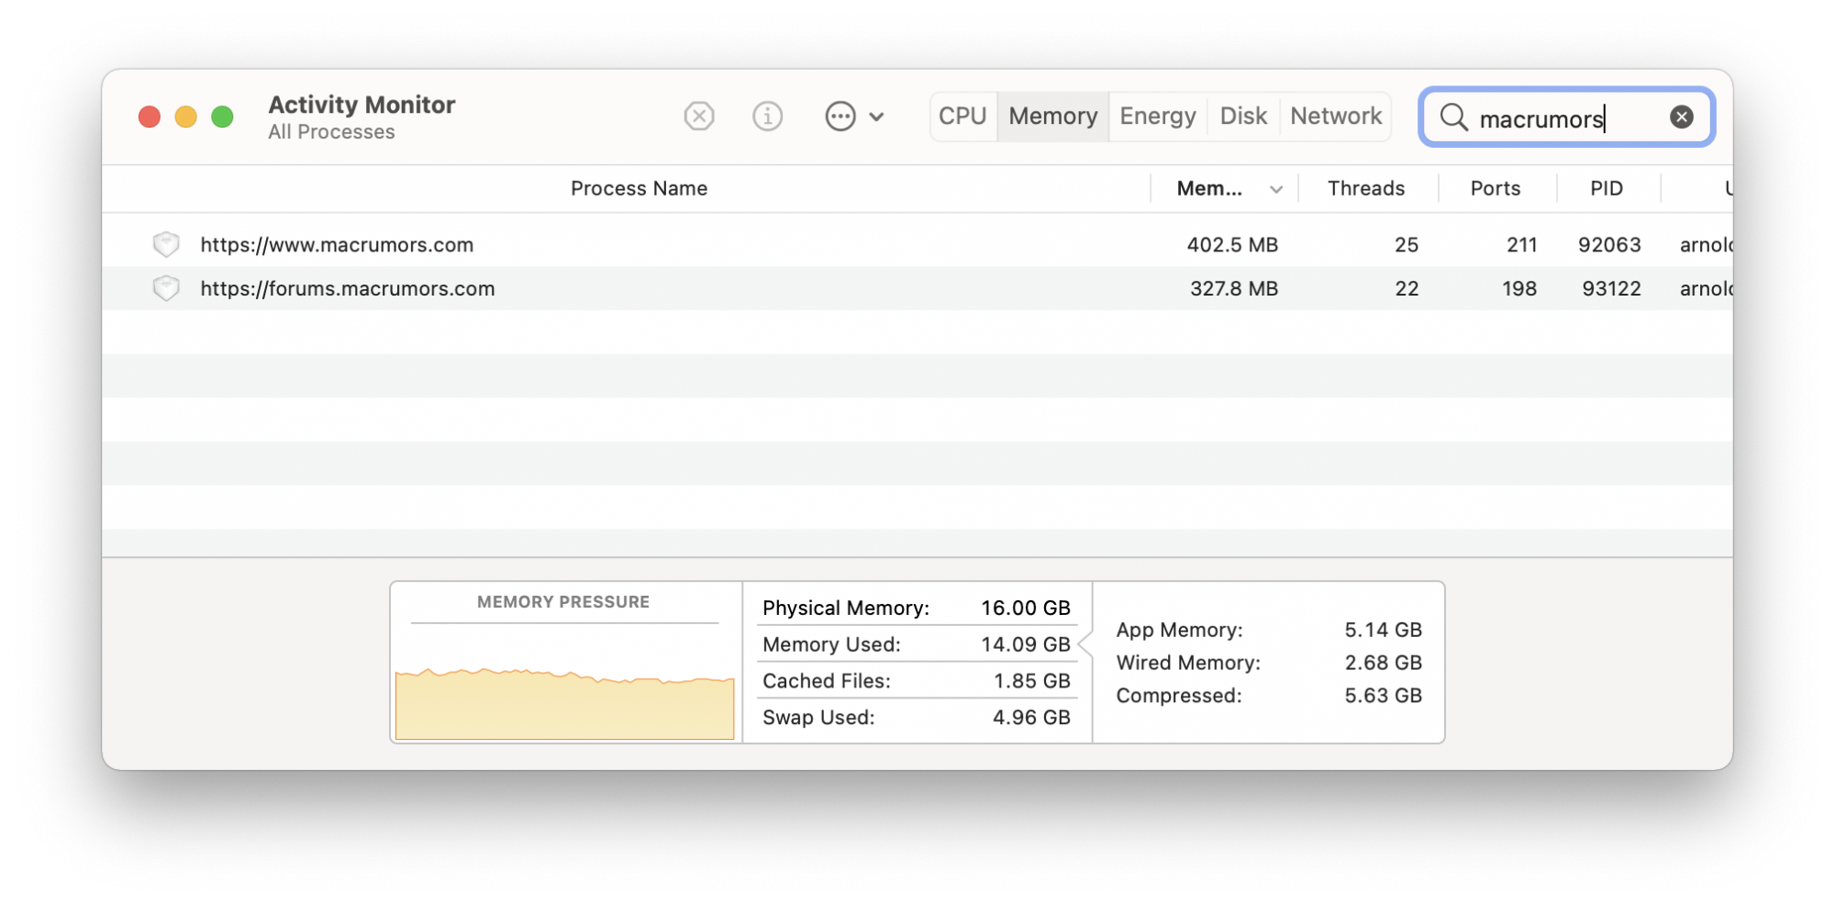Switch to the Disk tab
Screen dimensions: 1835x905
pyautogui.click(x=1243, y=117)
